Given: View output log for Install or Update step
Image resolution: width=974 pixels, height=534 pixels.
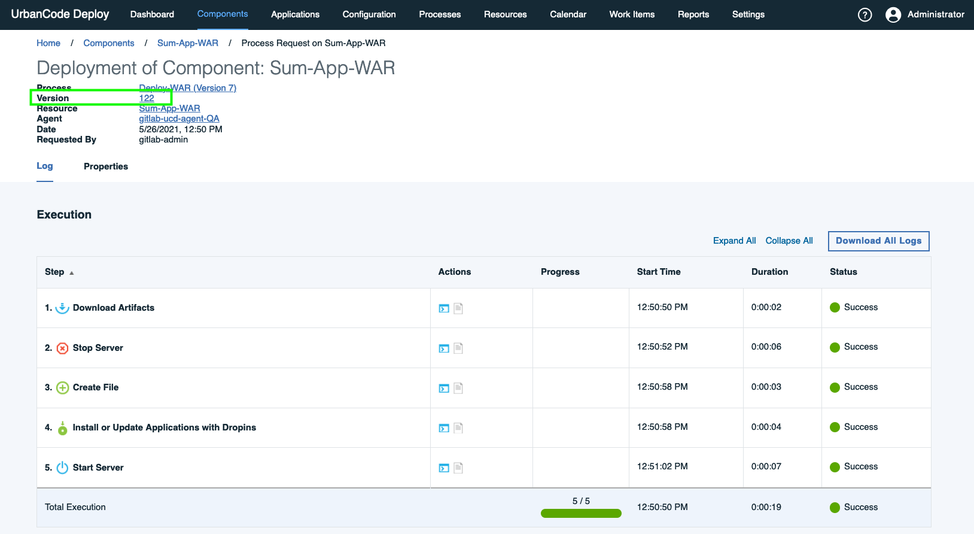Looking at the screenshot, I should 444,428.
